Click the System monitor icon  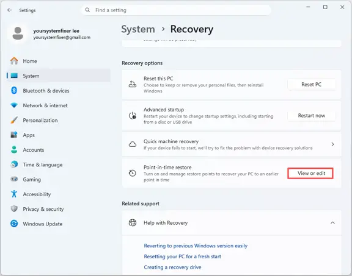click(x=14, y=76)
